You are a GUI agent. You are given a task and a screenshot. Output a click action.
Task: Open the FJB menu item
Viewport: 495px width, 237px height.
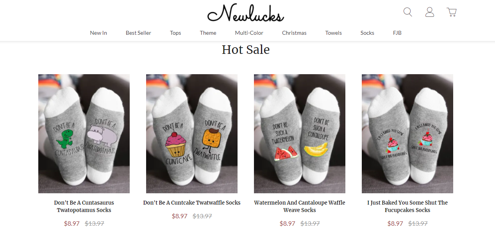click(x=397, y=33)
